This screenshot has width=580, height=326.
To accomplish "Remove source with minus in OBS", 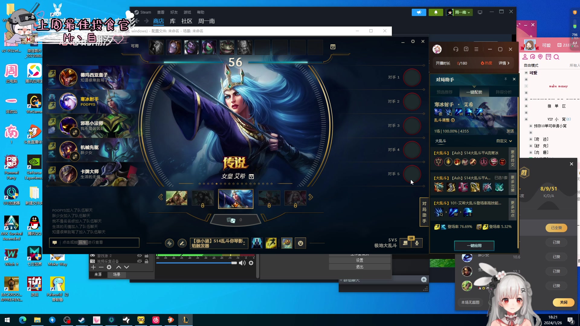I will pyautogui.click(x=101, y=267).
